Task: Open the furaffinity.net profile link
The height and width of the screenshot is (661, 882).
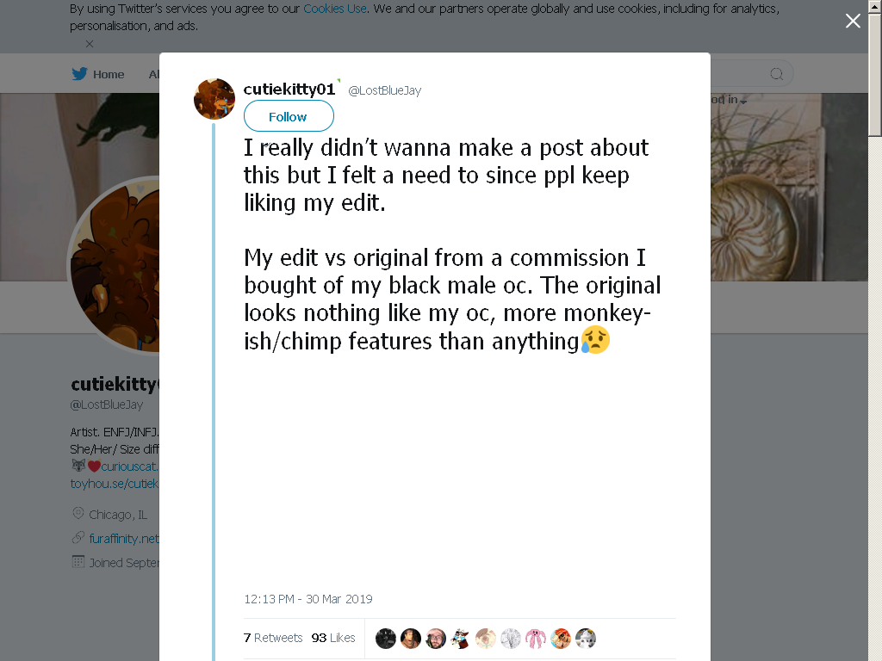Action: 124,539
